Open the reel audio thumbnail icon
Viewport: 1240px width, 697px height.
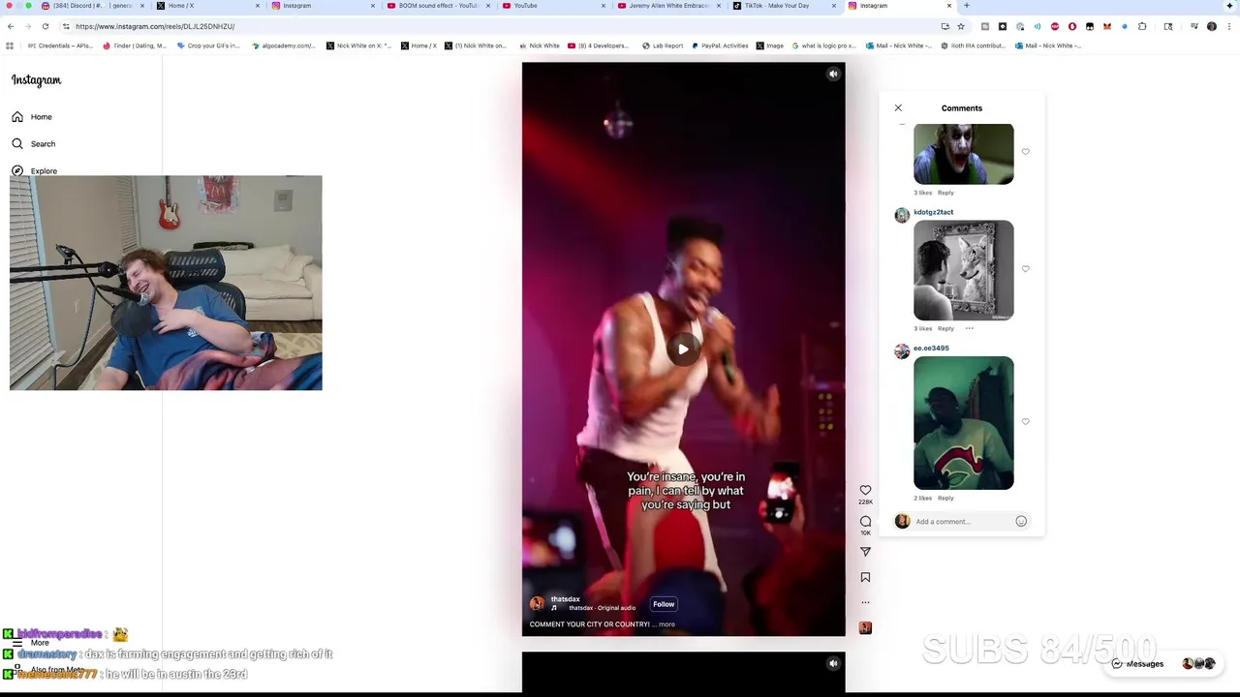865,627
